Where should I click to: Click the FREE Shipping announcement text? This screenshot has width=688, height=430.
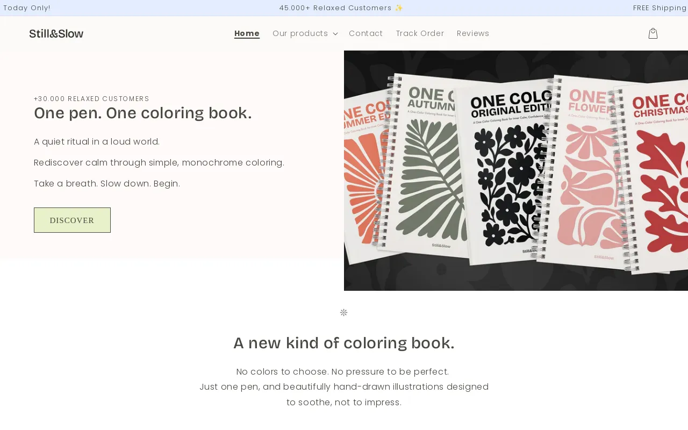(x=660, y=8)
